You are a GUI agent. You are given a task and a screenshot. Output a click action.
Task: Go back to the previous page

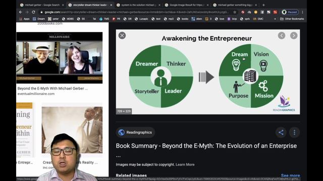tap(21, 12)
